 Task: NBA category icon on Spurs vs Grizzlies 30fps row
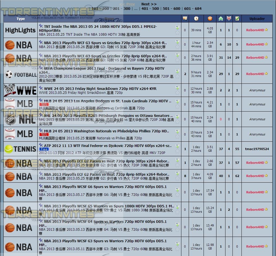(x=19, y=45)
